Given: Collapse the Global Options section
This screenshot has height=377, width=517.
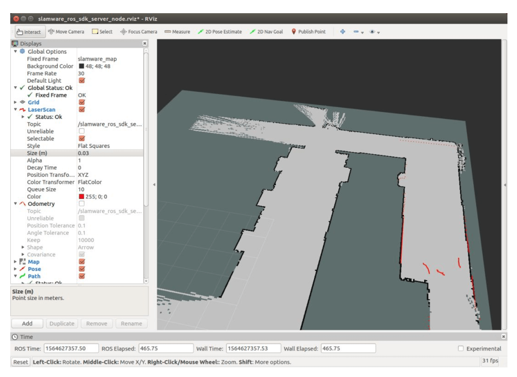Looking at the screenshot, I should (15, 52).
